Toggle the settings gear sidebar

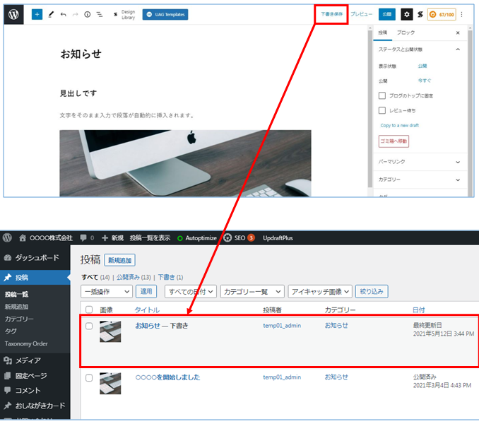click(x=407, y=14)
